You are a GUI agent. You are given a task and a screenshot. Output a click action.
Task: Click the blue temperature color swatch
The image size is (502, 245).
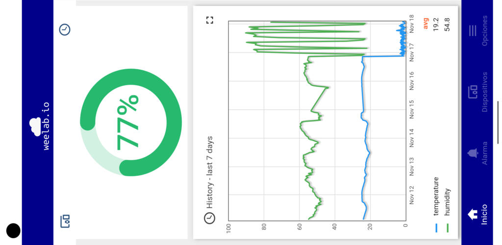(x=435, y=228)
